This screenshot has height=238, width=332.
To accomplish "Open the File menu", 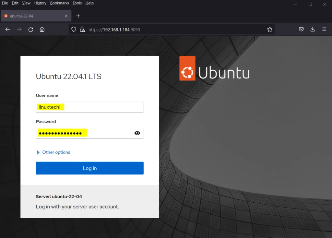I will [x=5, y=3].
